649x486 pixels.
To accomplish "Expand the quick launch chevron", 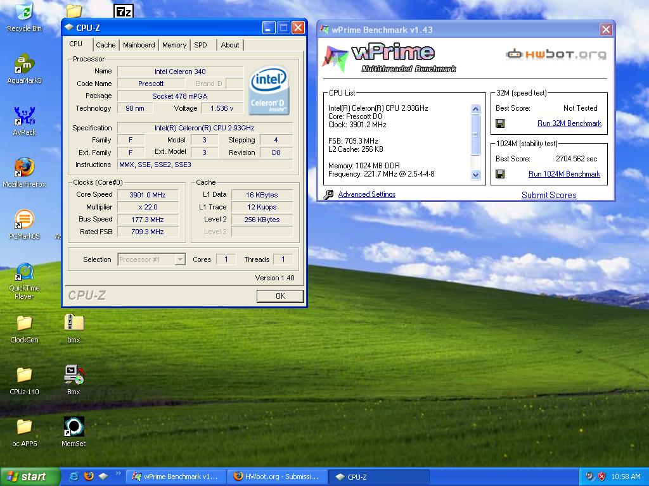I will [x=118, y=473].
